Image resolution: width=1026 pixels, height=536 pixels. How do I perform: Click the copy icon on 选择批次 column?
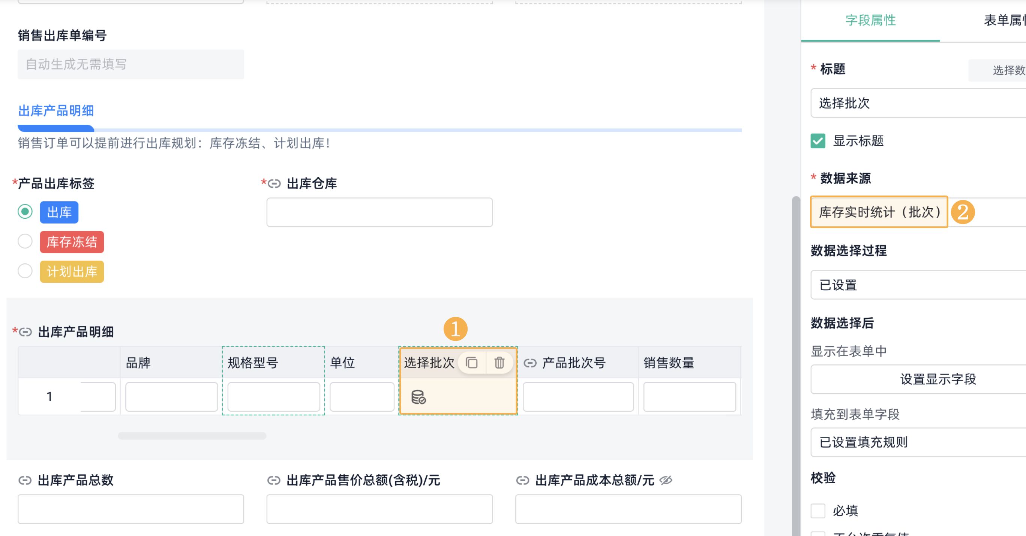[x=472, y=363]
